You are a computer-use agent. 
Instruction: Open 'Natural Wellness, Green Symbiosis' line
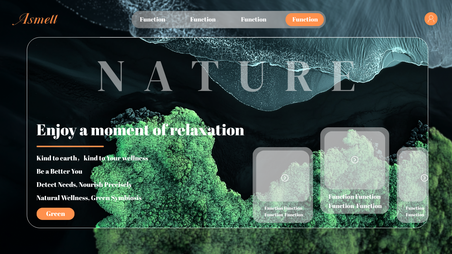click(x=89, y=198)
